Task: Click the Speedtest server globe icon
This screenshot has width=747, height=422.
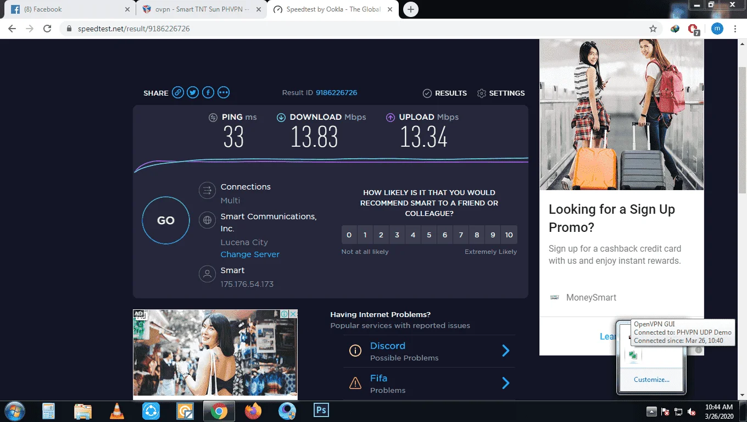Action: click(207, 221)
